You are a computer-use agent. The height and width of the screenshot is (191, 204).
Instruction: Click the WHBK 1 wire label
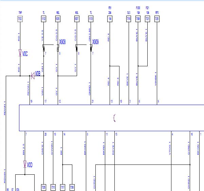[155, 79]
